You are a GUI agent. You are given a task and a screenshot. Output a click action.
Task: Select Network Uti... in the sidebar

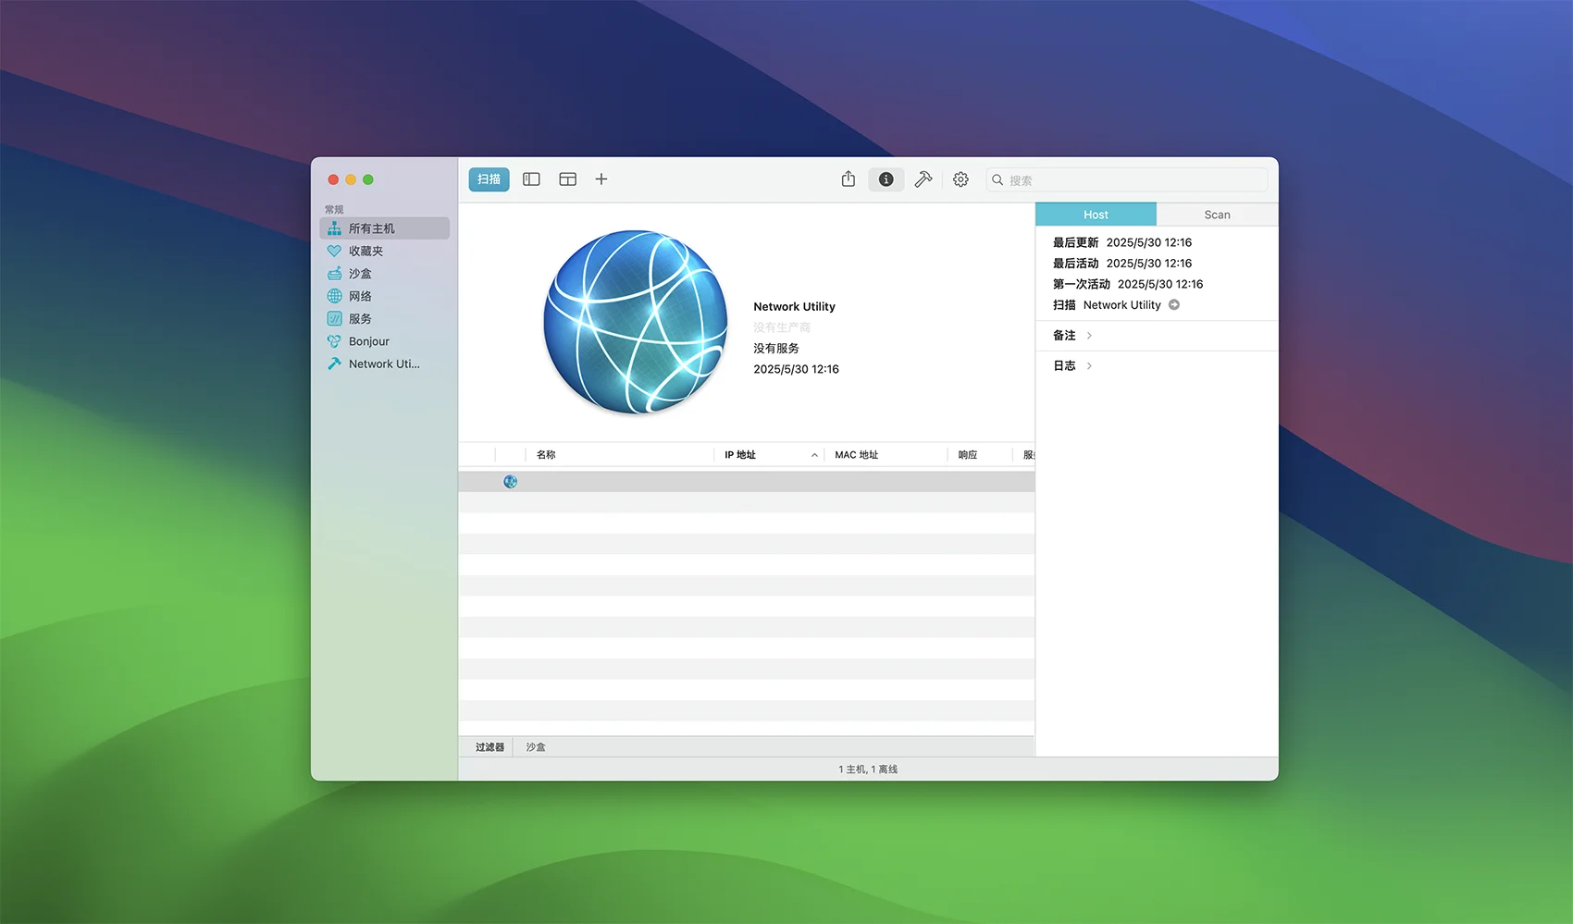click(x=385, y=363)
